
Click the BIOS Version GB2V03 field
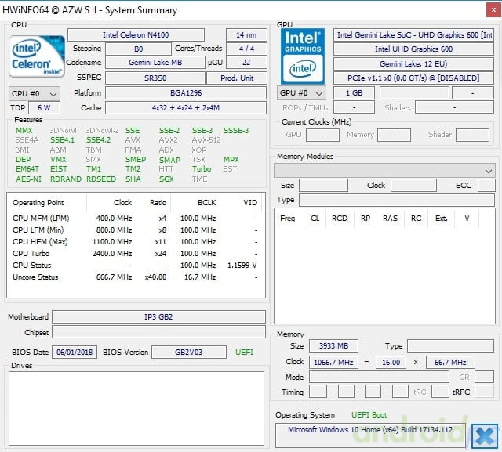pyautogui.click(x=188, y=352)
